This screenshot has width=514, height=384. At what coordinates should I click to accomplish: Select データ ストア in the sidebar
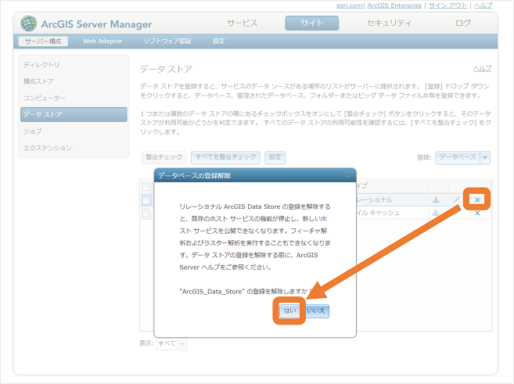(x=74, y=115)
